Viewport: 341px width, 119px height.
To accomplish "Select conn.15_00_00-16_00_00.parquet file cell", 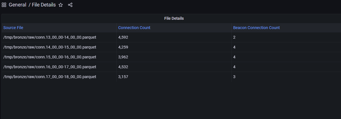I will tap(59, 57).
